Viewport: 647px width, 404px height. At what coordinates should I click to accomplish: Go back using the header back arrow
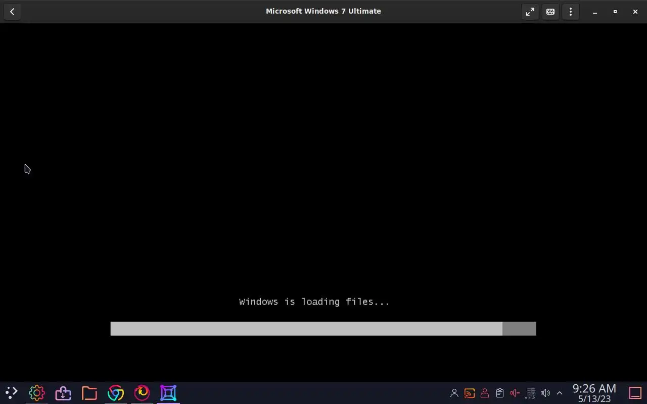pos(12,12)
